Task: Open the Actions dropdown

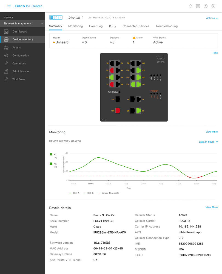Action: 212,18
